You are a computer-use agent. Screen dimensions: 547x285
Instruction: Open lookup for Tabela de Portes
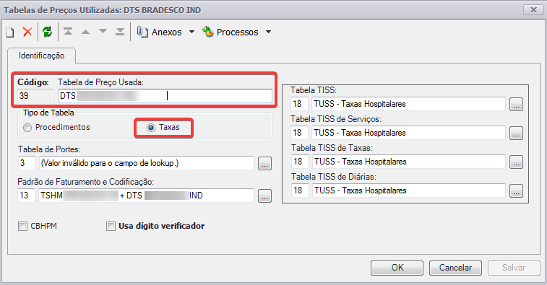pos(264,163)
